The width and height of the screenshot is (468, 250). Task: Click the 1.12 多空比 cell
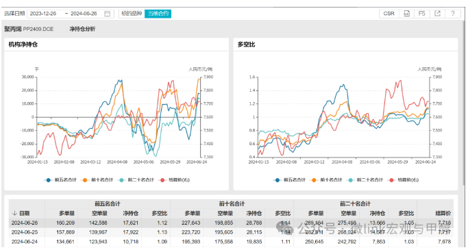tap(162, 223)
